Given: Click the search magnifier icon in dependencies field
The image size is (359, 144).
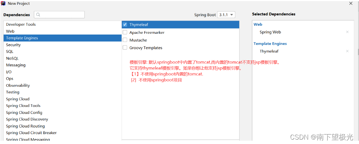Looking at the screenshot, I should [x=38, y=15].
